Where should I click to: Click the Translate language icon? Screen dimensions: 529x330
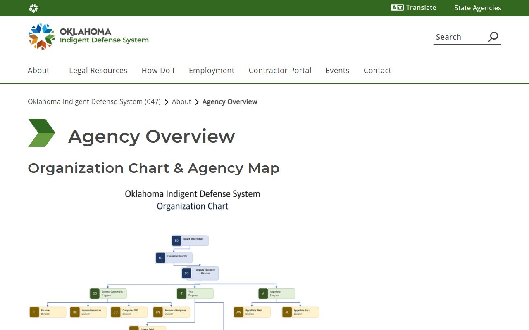pyautogui.click(x=397, y=7)
